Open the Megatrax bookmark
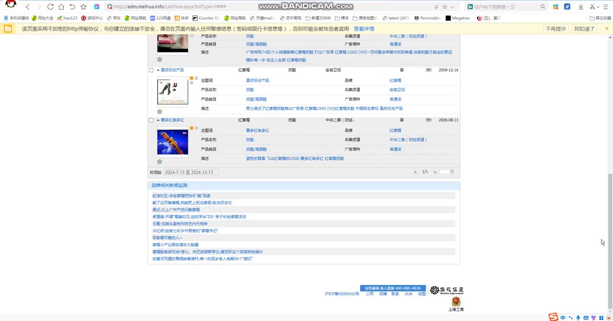The width and height of the screenshot is (613, 321). tap(457, 18)
